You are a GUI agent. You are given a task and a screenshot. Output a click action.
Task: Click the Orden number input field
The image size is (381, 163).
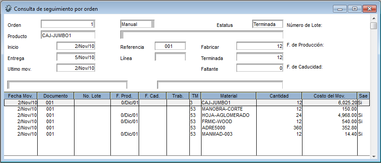[68, 24]
